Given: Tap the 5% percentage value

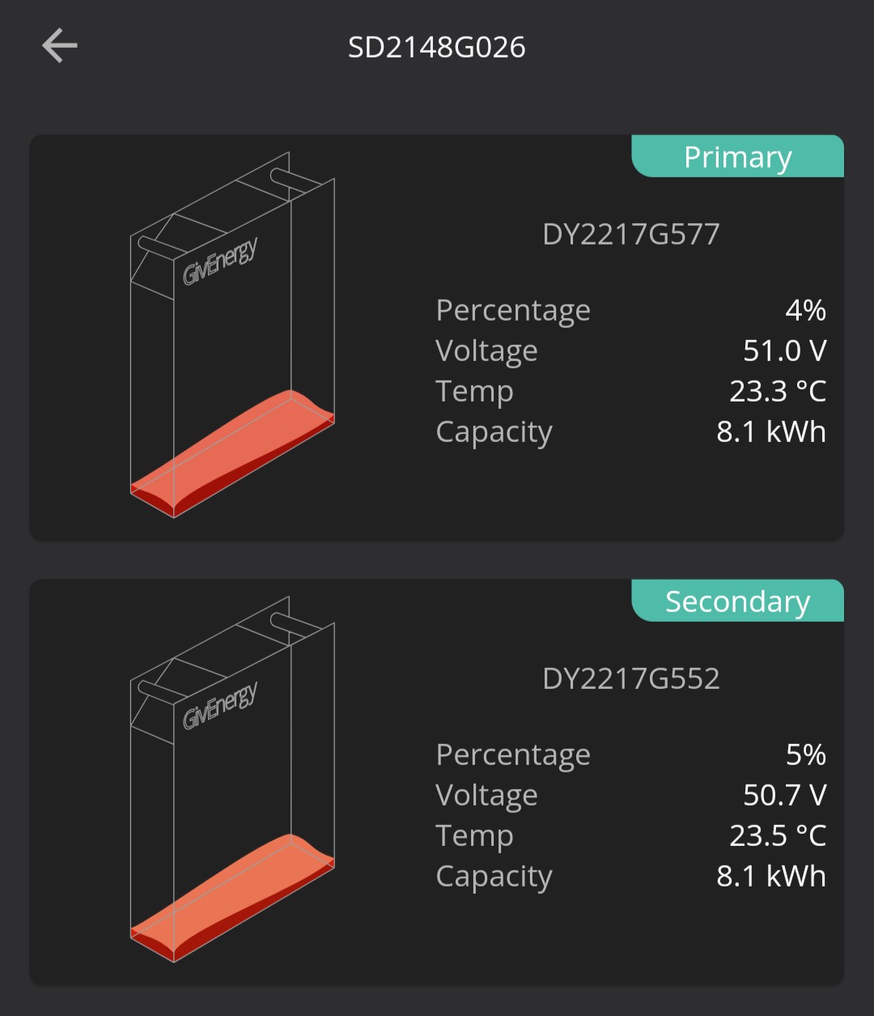Looking at the screenshot, I should (805, 755).
